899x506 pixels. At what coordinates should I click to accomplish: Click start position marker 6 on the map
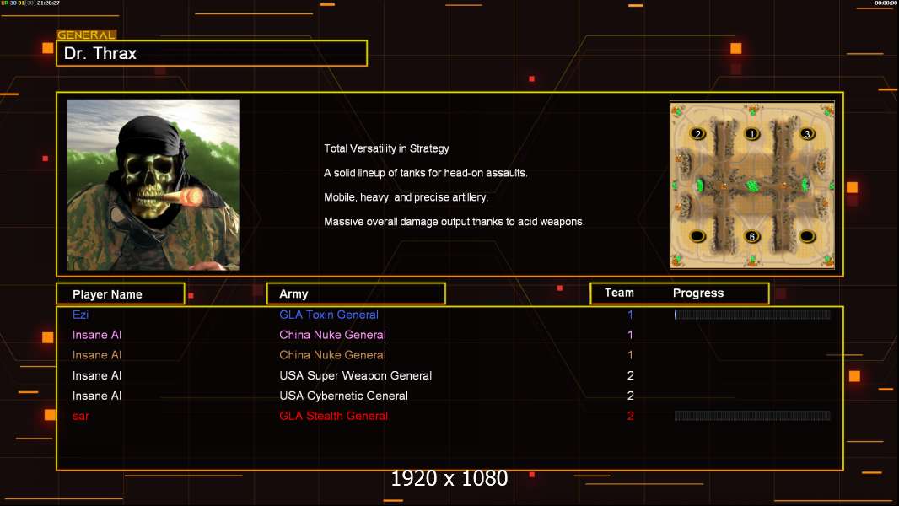click(751, 236)
